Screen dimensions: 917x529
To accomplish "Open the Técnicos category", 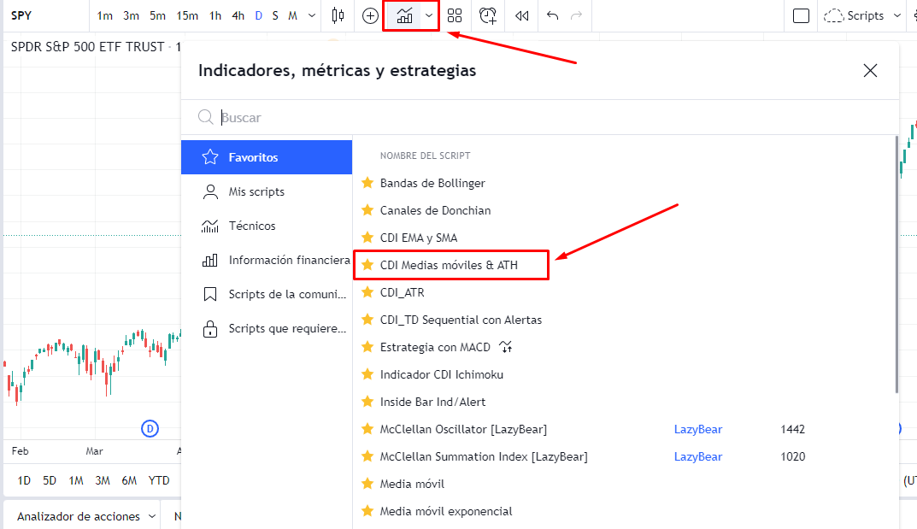I will pyautogui.click(x=267, y=226).
